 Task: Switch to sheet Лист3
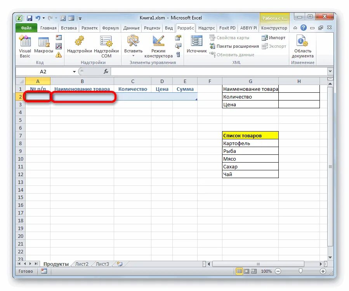(x=102, y=264)
